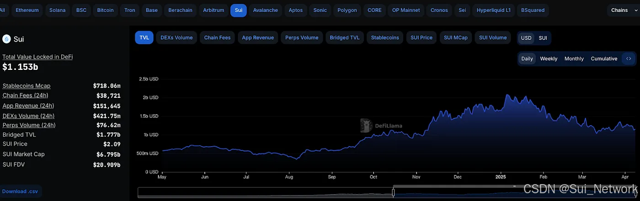Select the Base chain tab

[152, 10]
